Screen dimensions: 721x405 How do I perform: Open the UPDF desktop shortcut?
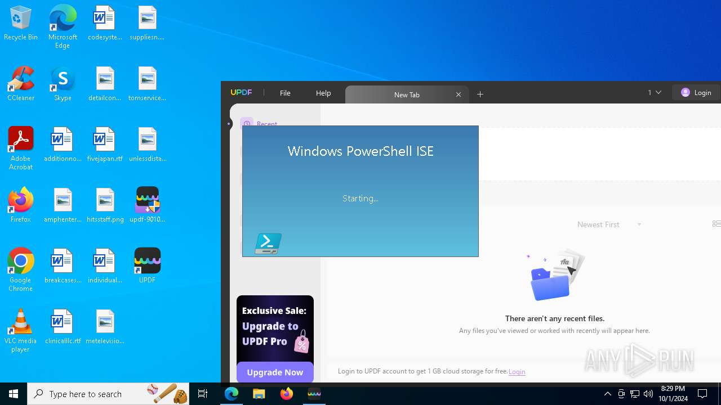click(x=147, y=267)
